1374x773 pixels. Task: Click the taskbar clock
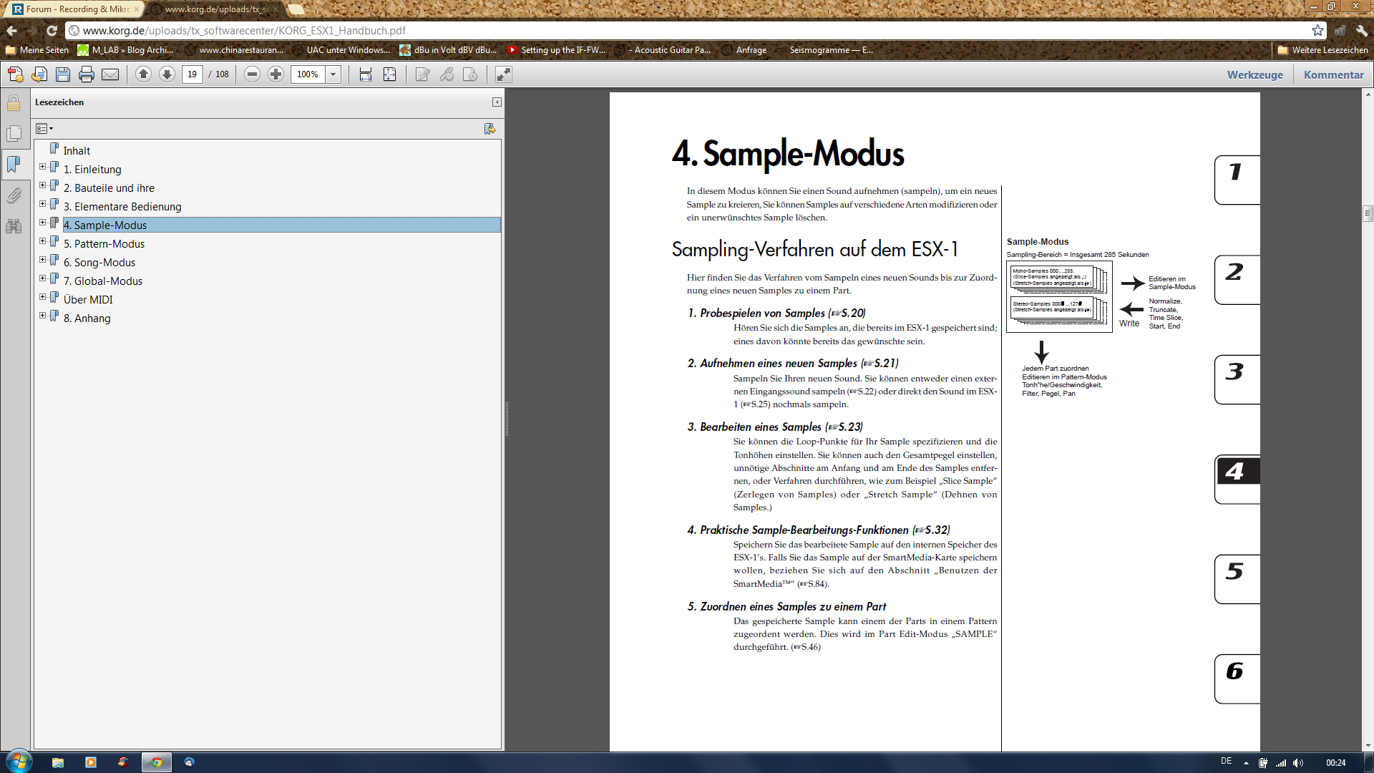1335,763
